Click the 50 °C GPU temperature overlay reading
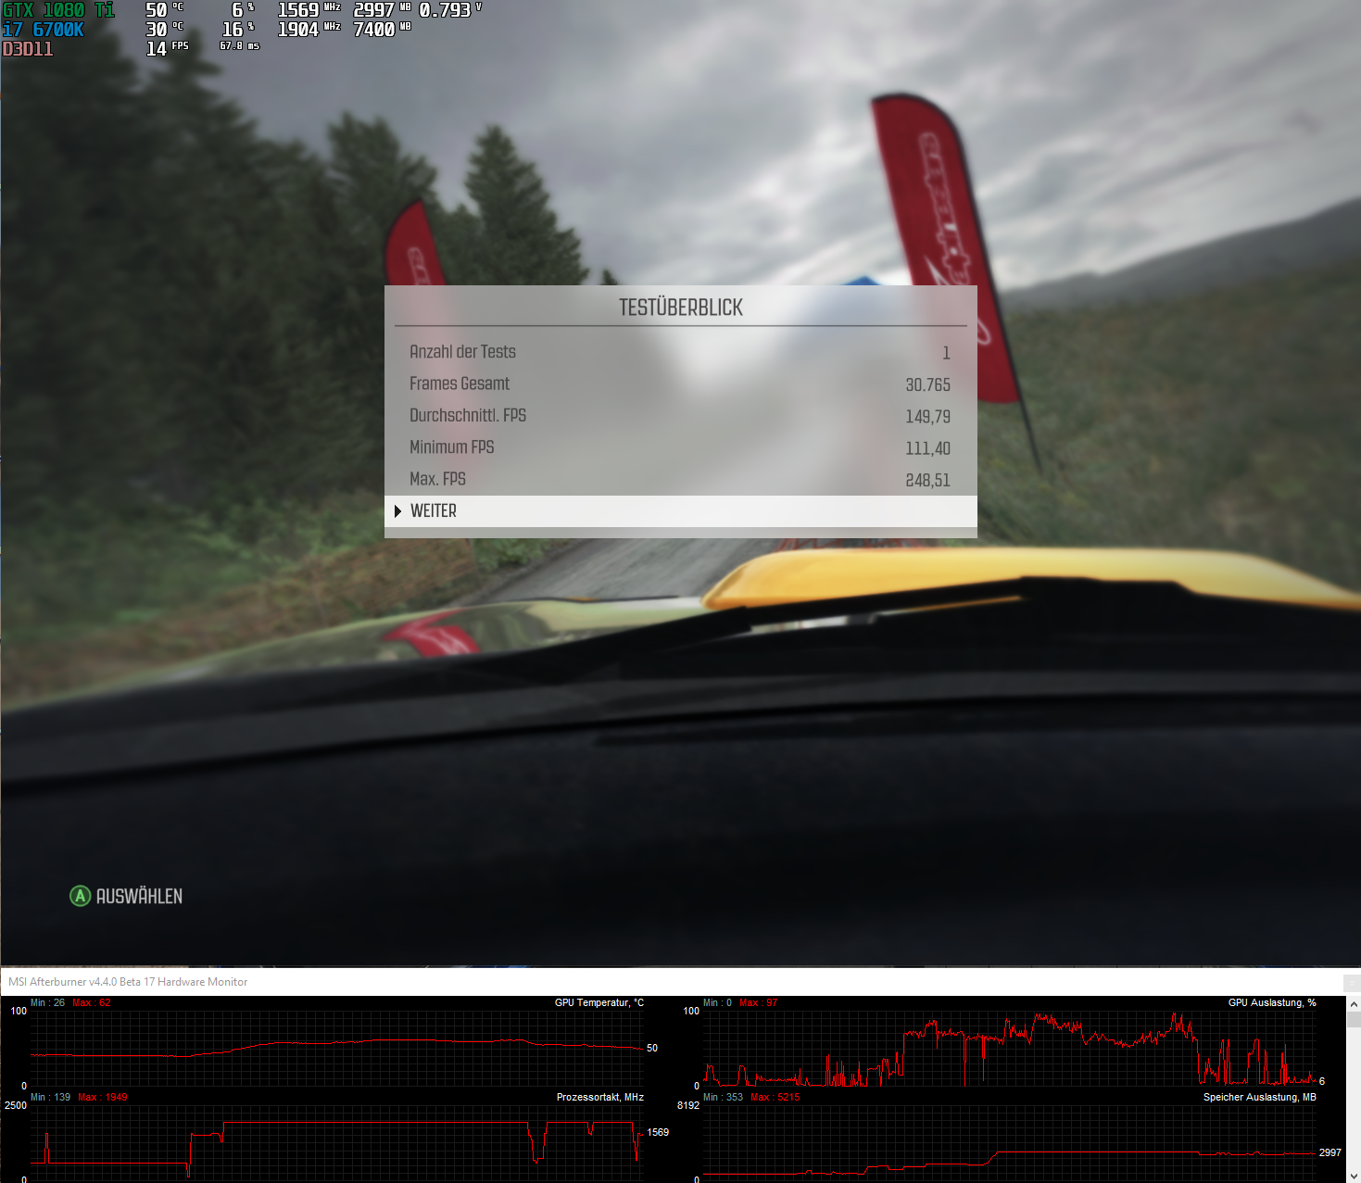 pyautogui.click(x=165, y=10)
